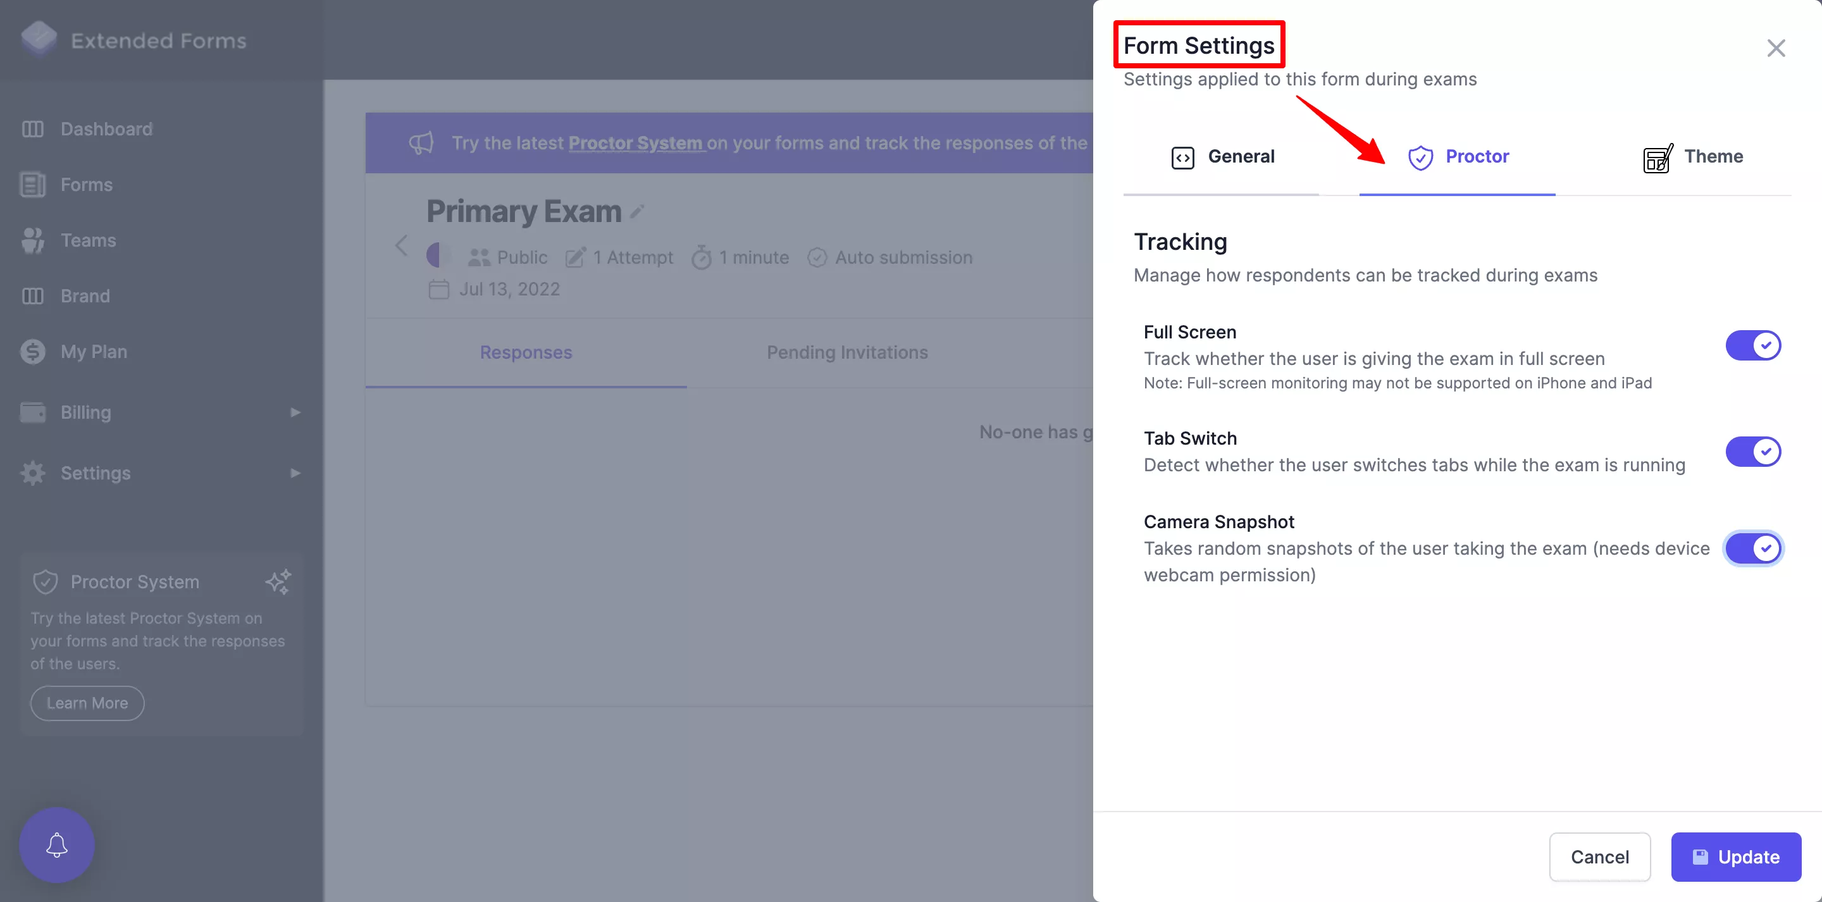Click the notification bell icon
The image size is (1822, 902).
click(x=56, y=844)
